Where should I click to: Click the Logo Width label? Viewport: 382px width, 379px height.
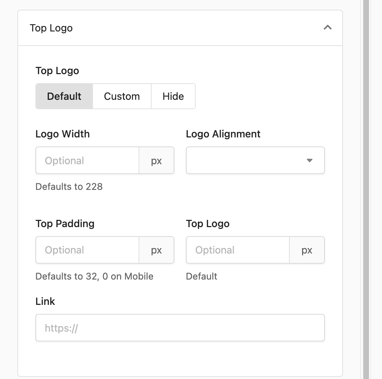63,134
